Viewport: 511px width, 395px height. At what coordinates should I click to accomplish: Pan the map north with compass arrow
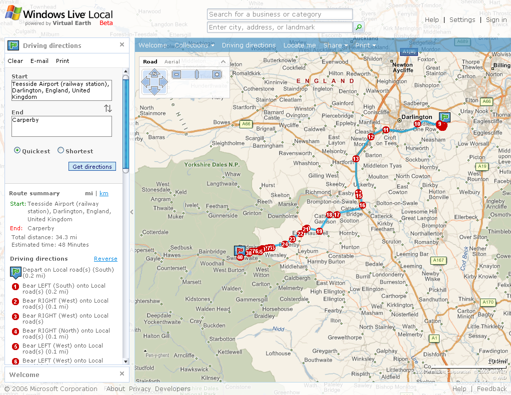154,74
